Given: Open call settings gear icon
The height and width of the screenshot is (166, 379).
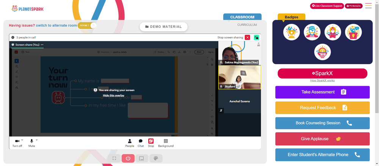Looking at the screenshot, I should pos(13,37).
